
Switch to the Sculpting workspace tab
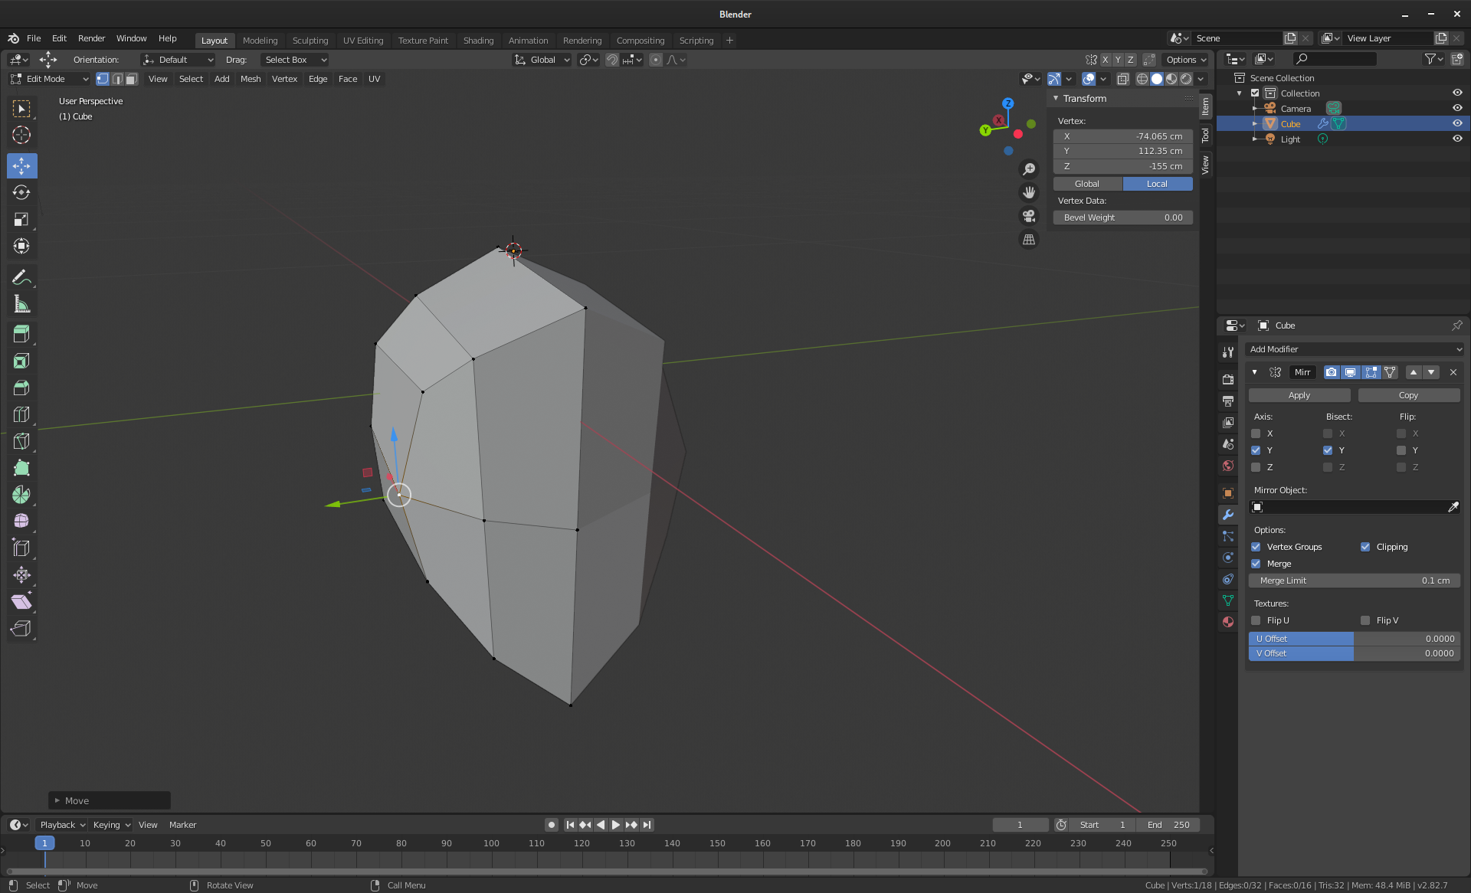[310, 41]
